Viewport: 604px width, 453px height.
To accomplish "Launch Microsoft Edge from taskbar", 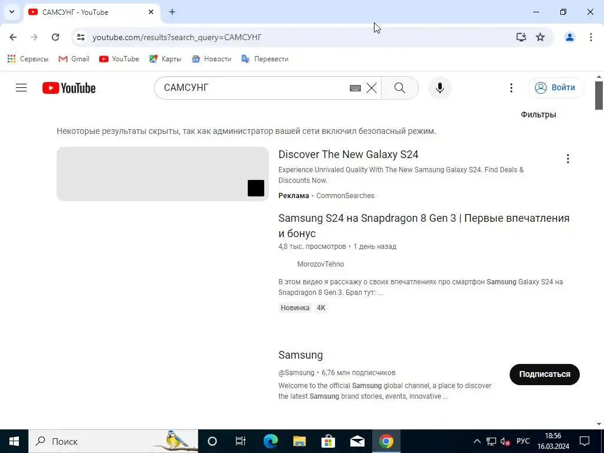I will (270, 441).
